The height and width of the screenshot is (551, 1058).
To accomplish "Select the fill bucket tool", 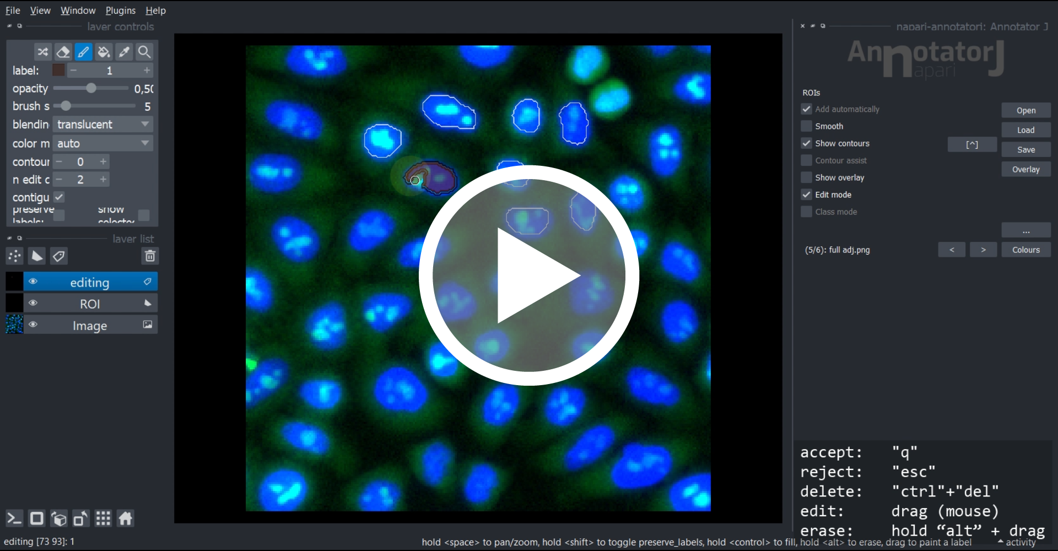I will coord(104,52).
